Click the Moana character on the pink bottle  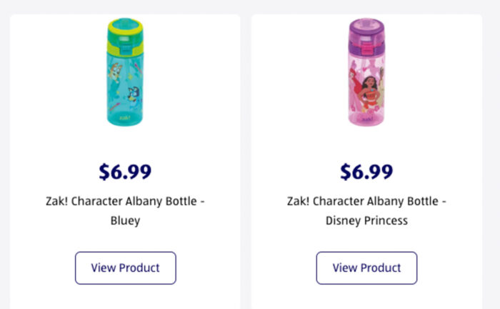tap(369, 92)
